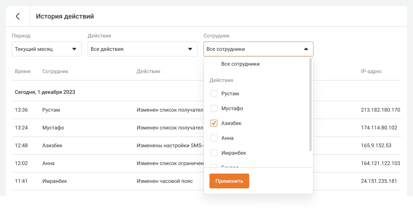Enable the Анна checkbox
413x211 pixels.
tap(214, 138)
